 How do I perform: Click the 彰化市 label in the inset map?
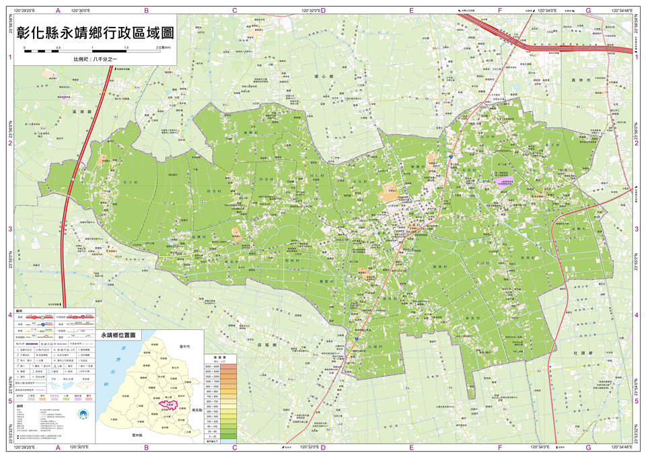[x=175, y=367]
